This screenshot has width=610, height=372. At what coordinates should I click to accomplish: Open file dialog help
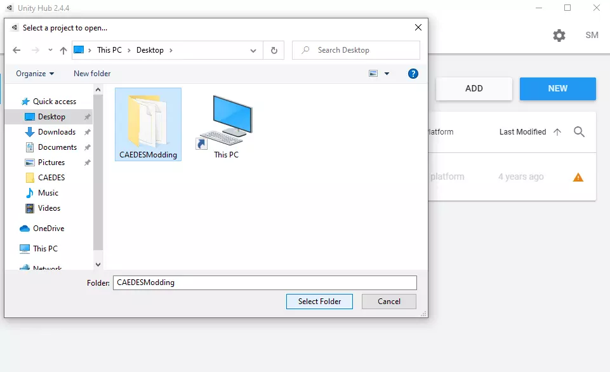tap(413, 74)
